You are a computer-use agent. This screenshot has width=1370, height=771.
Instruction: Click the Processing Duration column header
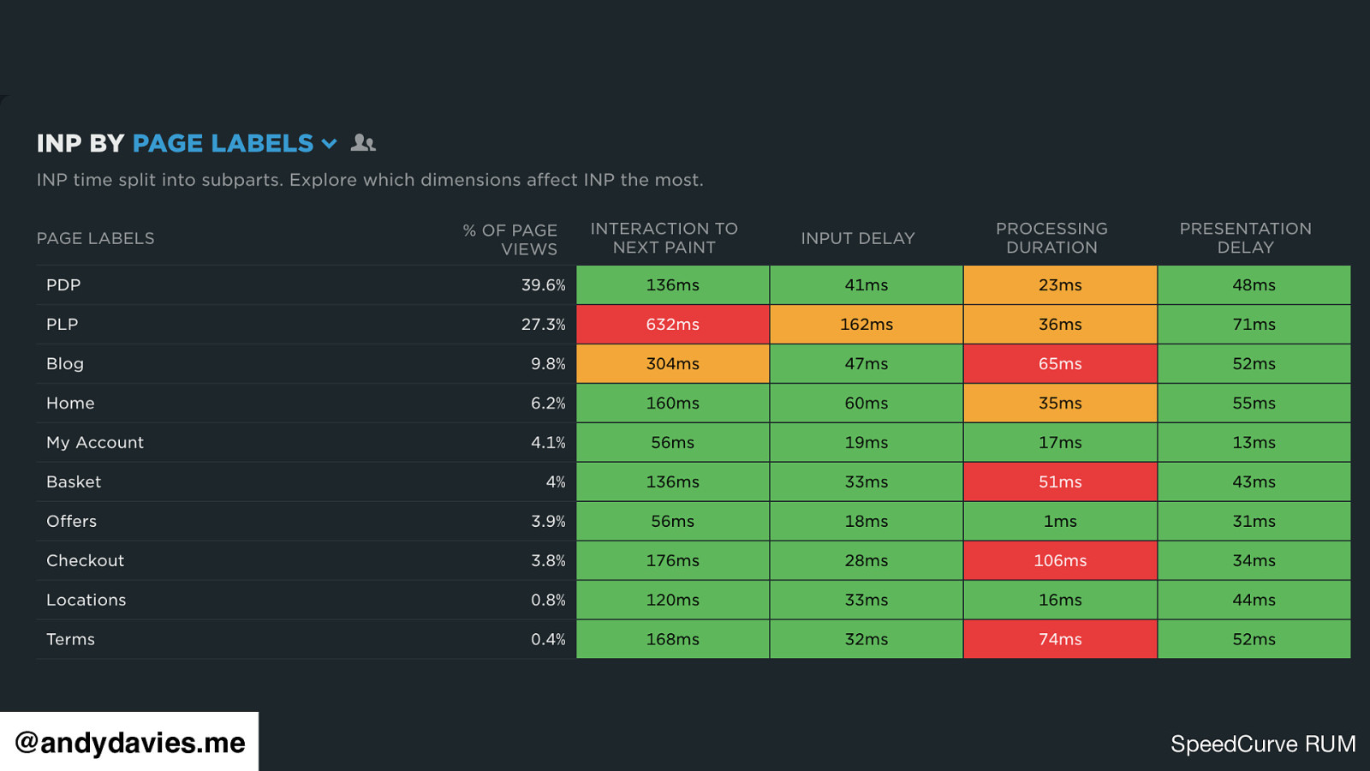coord(1051,238)
